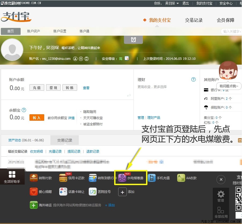Click the alarm clock reminder icon

point(133,40)
